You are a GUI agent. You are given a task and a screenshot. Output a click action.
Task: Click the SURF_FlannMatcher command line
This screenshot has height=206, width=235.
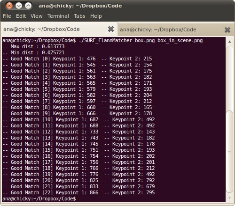(x=102, y=41)
